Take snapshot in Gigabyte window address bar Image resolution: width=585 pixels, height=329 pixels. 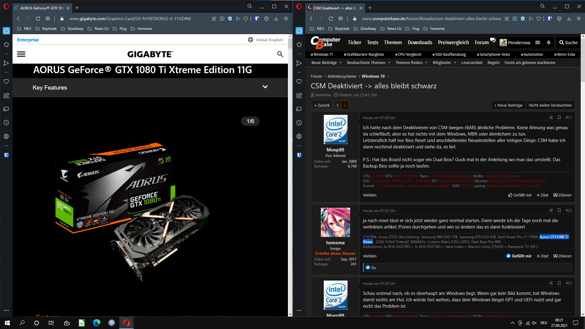(222, 19)
